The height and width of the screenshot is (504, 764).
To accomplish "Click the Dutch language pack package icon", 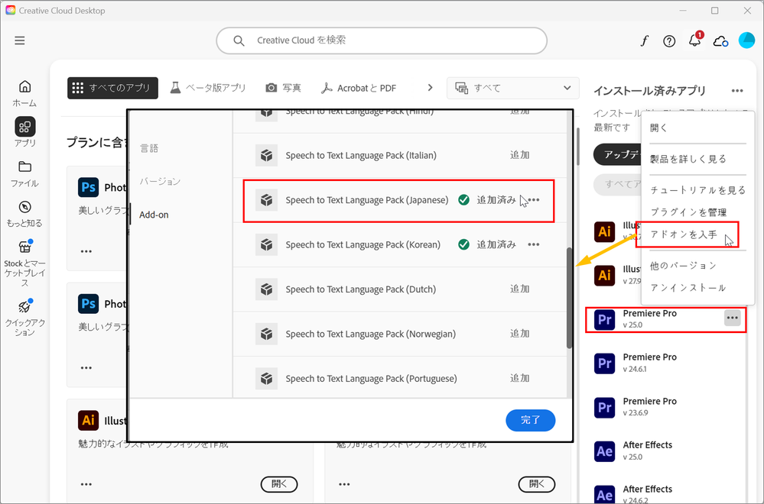I will pyautogui.click(x=267, y=289).
